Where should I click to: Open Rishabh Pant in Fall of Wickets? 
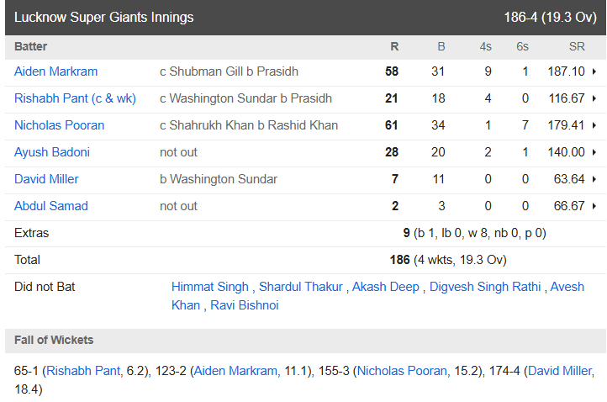click(x=83, y=371)
